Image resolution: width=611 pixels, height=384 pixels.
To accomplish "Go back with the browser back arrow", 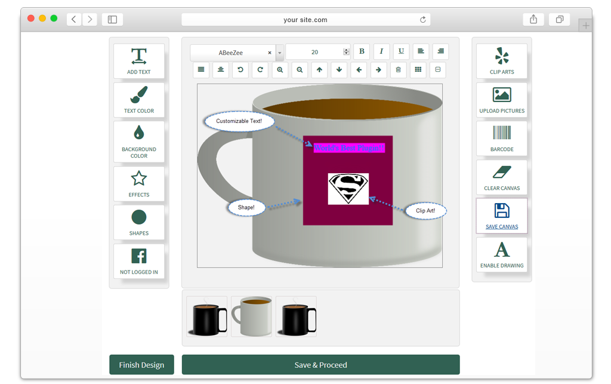I will 73,19.
